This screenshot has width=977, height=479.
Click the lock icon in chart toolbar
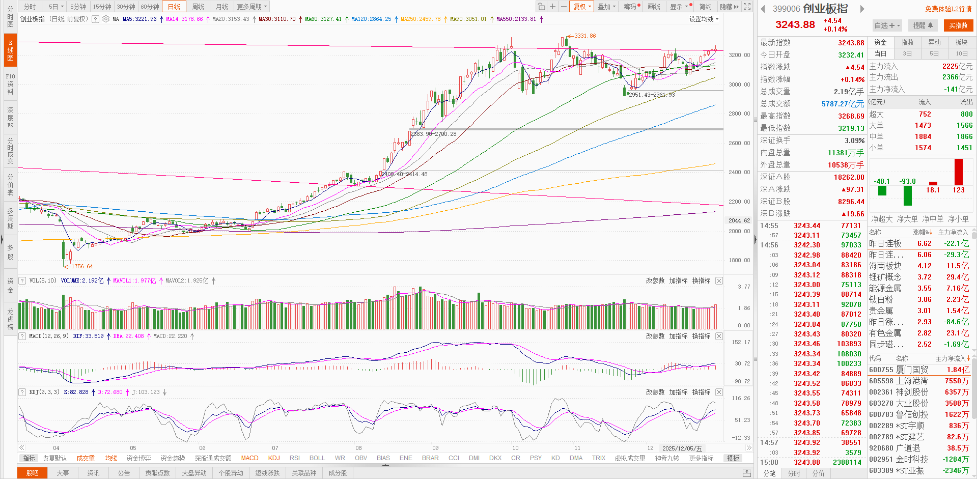[541, 7]
